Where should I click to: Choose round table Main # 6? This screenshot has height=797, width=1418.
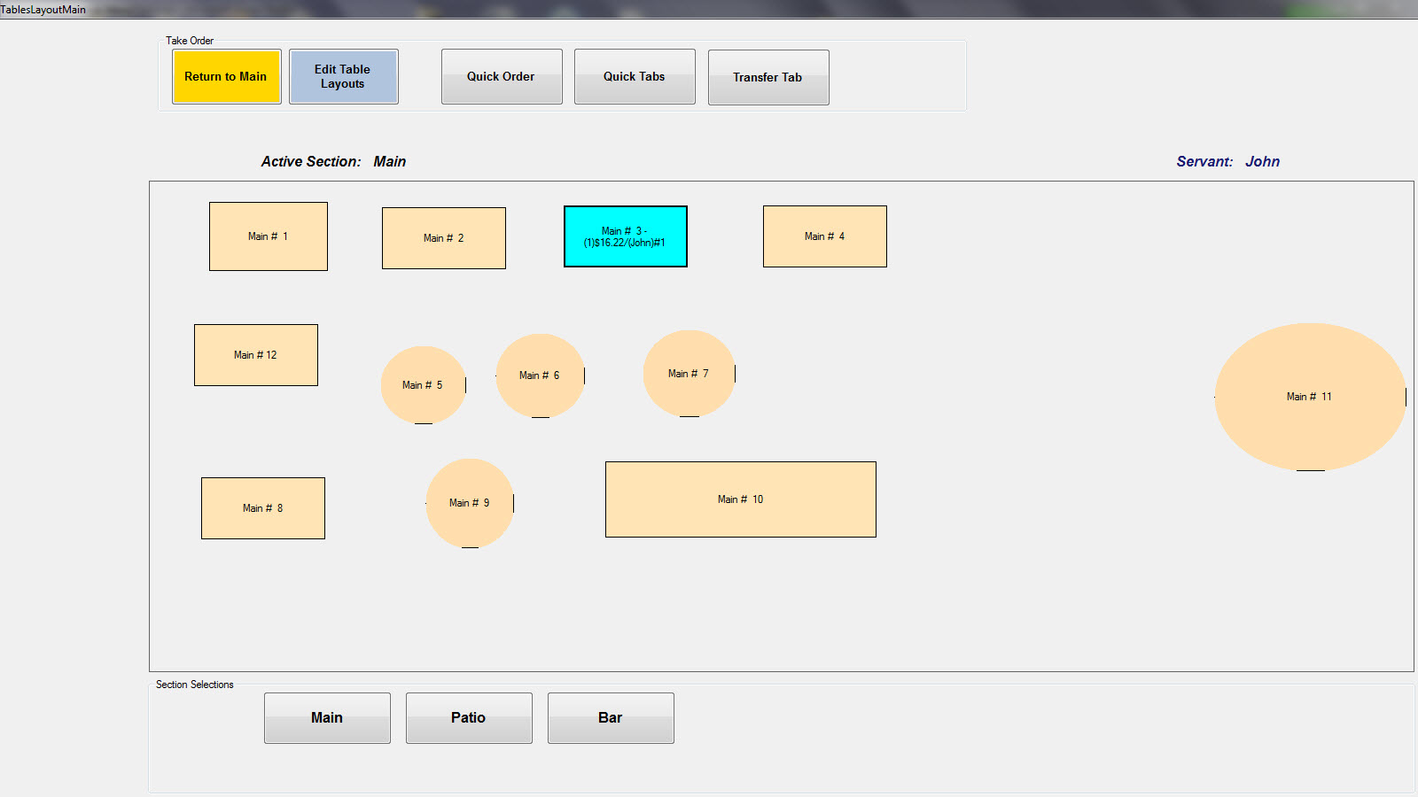click(x=540, y=375)
